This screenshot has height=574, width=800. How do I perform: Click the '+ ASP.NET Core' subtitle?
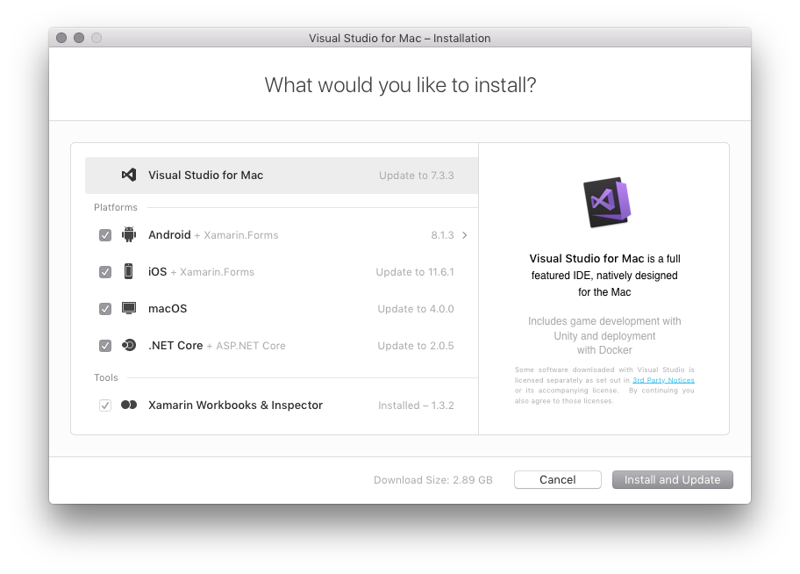[x=246, y=346]
